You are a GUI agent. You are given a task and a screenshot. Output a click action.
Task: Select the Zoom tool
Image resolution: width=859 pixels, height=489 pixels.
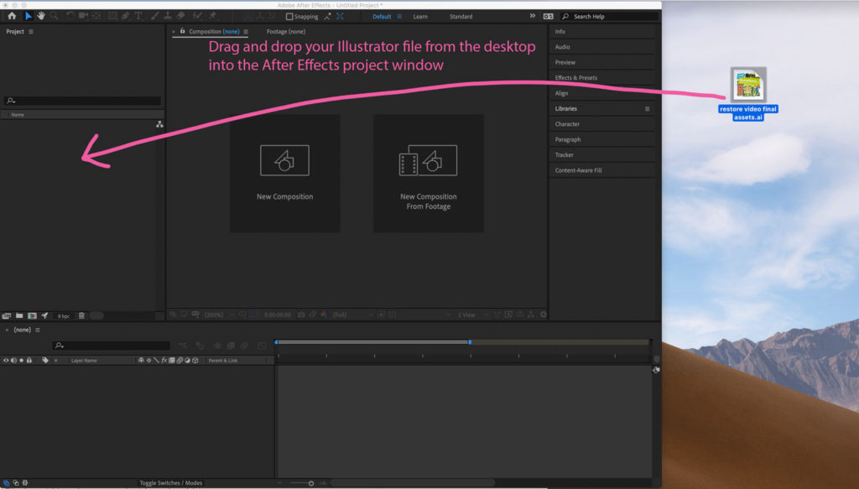coord(53,15)
